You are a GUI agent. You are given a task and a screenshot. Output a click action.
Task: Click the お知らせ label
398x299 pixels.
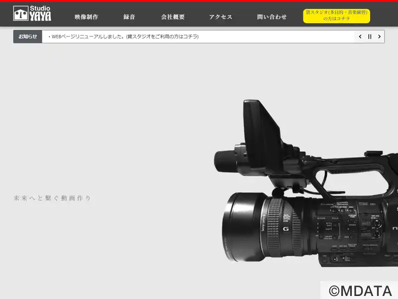coord(28,36)
